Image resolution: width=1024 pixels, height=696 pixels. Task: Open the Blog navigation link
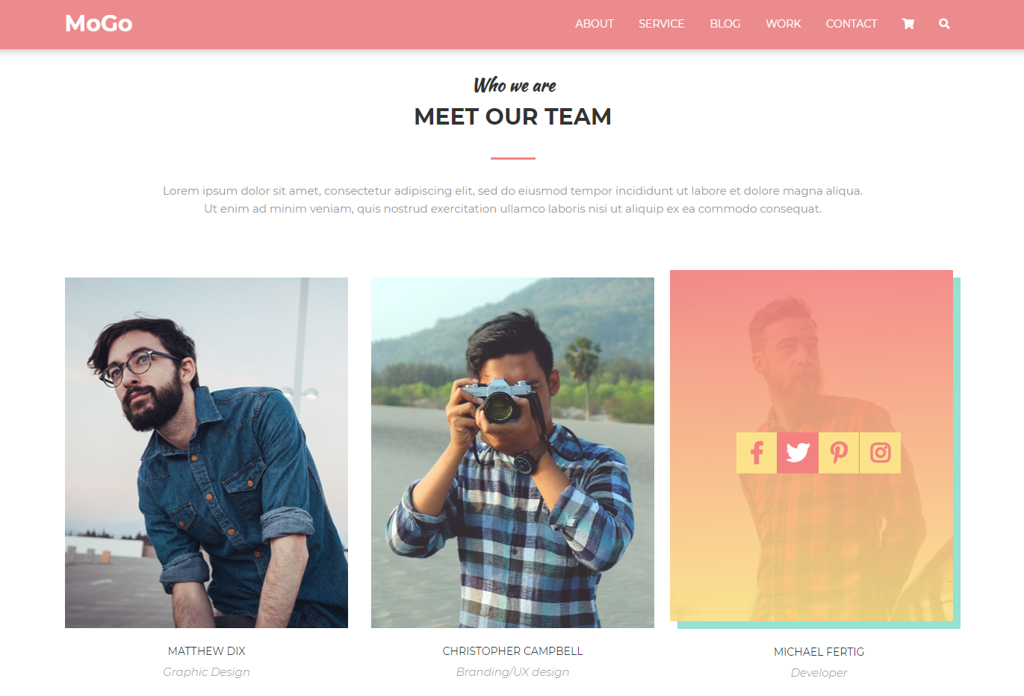(x=725, y=24)
